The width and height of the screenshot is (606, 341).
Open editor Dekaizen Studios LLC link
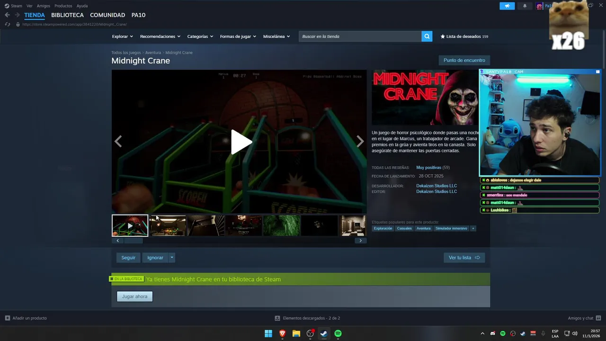437,191
